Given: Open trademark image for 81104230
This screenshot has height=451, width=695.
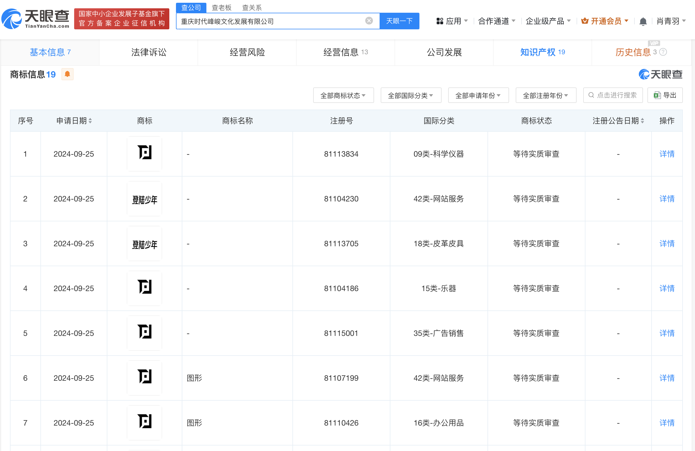Looking at the screenshot, I should click(144, 199).
